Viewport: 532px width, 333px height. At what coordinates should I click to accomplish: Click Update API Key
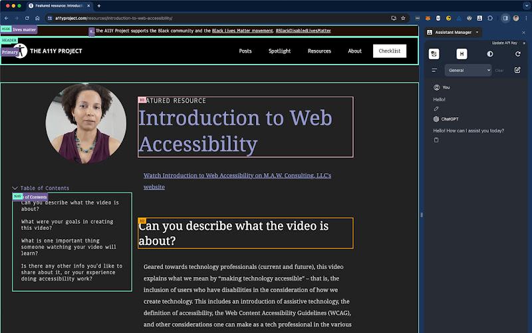pyautogui.click(x=504, y=43)
